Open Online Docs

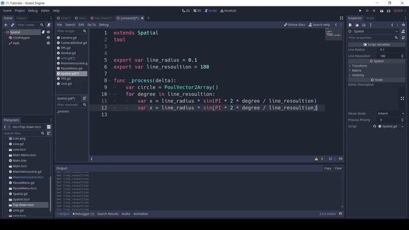point(295,25)
